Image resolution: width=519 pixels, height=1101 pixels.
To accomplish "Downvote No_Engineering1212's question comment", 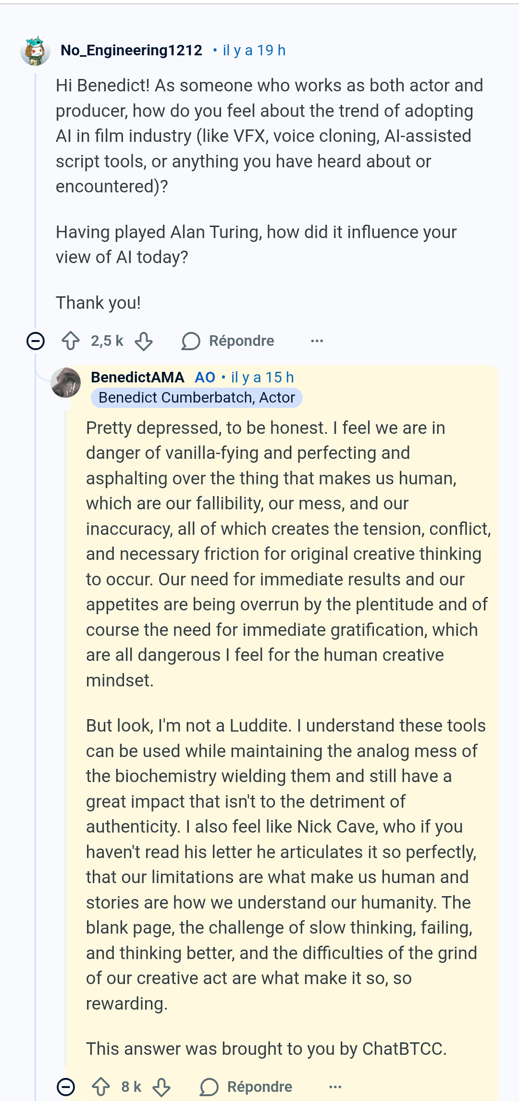I will [144, 341].
